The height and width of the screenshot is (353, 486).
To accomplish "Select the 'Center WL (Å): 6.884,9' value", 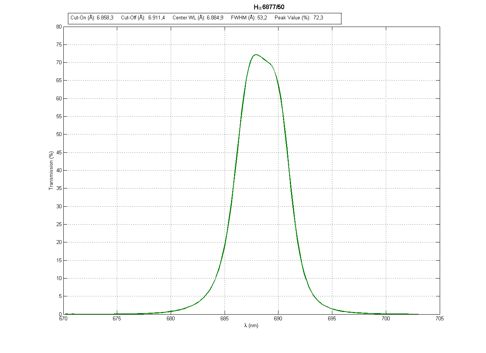I will click(198, 18).
